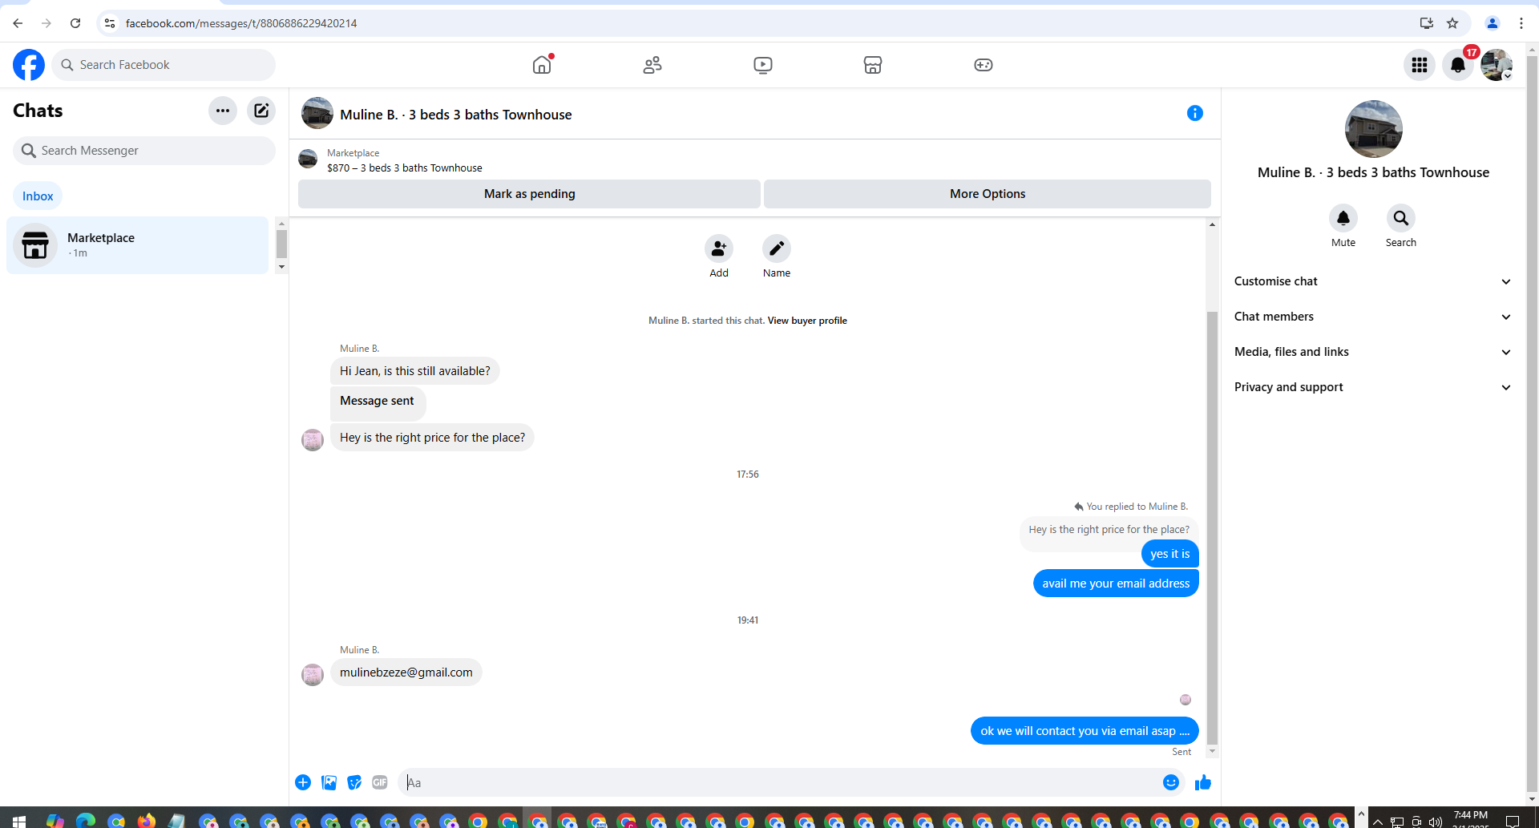Click the townhouse thumbnail in right panel
This screenshot has height=828, width=1539.
(1373, 129)
